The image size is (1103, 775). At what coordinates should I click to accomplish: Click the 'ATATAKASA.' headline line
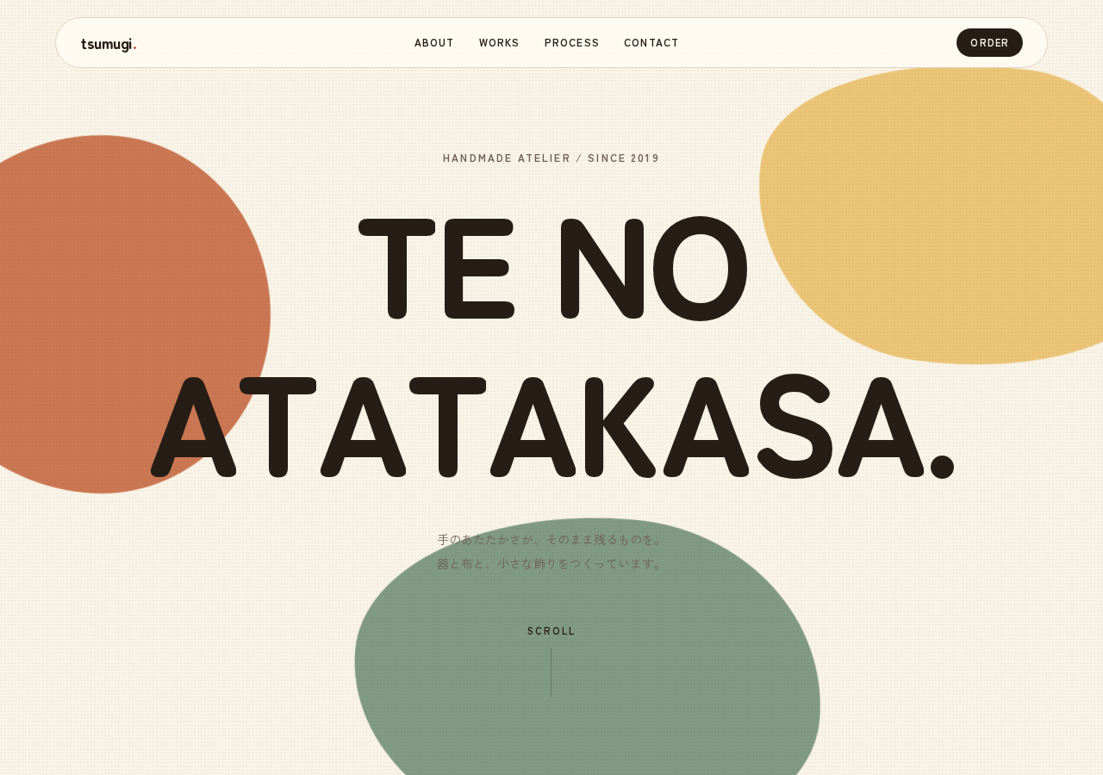tap(552, 425)
